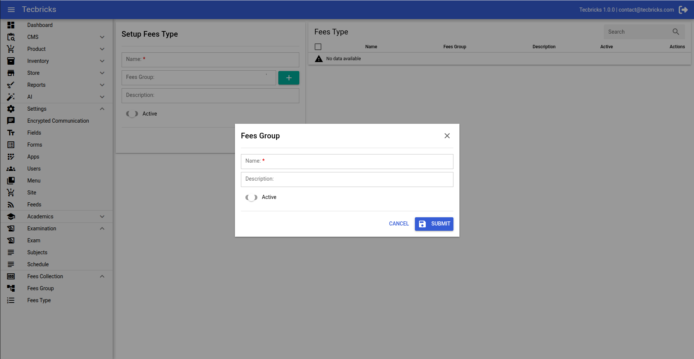Click Description field in Fees Group dialog
694x359 pixels.
tap(347, 179)
